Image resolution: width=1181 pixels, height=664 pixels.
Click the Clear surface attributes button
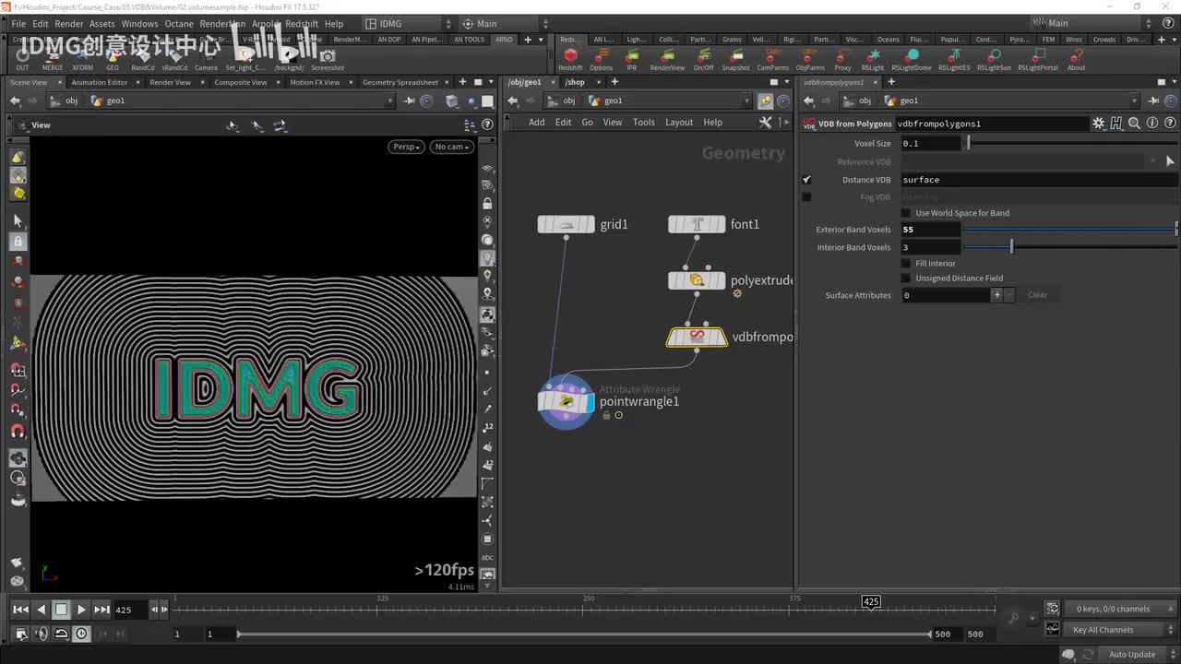[1037, 295]
